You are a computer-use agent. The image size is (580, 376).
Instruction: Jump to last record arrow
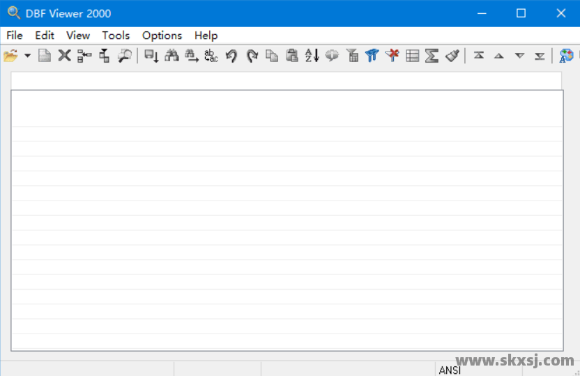(x=540, y=56)
